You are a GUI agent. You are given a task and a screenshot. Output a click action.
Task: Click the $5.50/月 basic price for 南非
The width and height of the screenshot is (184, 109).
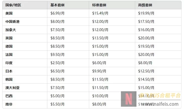pos(57,104)
